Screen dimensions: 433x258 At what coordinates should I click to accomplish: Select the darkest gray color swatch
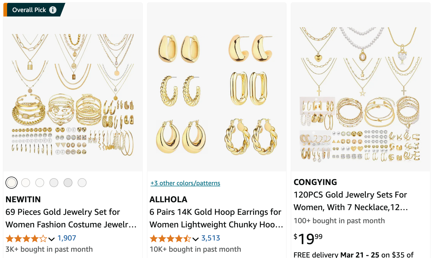point(68,182)
